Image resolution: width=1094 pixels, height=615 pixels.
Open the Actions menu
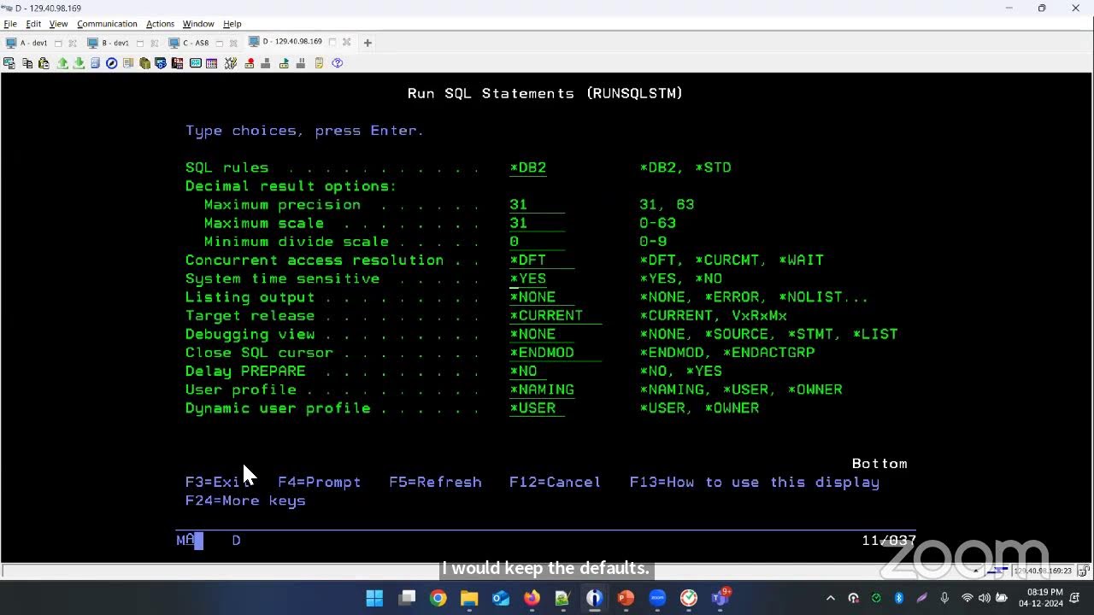(x=160, y=24)
